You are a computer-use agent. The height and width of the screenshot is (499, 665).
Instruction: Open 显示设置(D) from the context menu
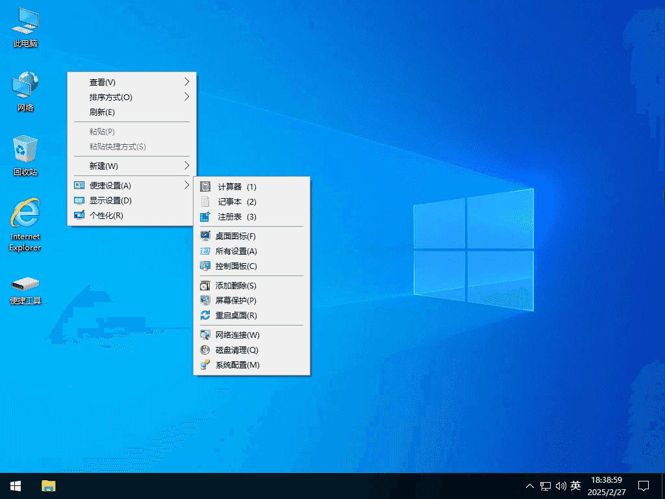point(131,200)
